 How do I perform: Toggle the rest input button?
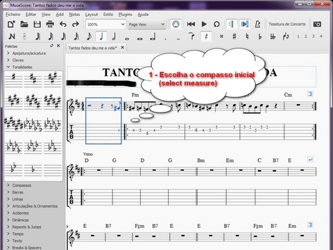pyautogui.click(x=206, y=36)
